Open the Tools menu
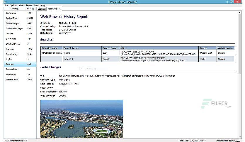The image size is (245, 142). (x=36, y=5)
